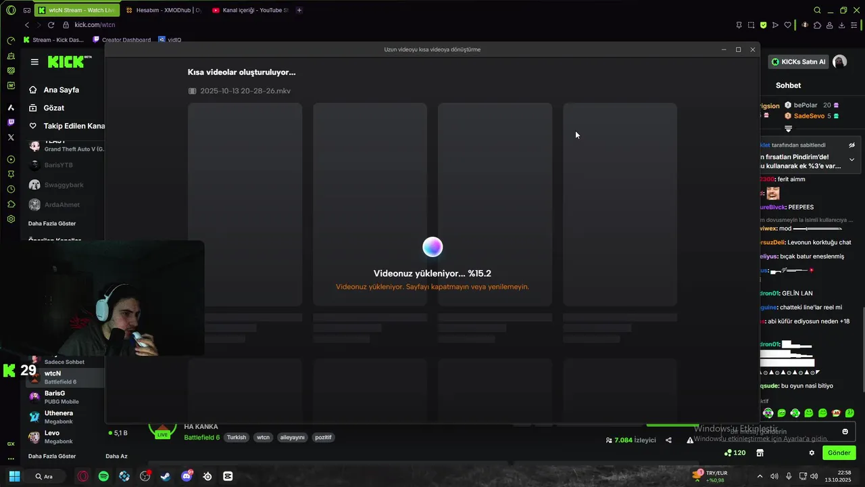Click KICKs Satın Al button
This screenshot has width=865, height=487.
coord(798,62)
